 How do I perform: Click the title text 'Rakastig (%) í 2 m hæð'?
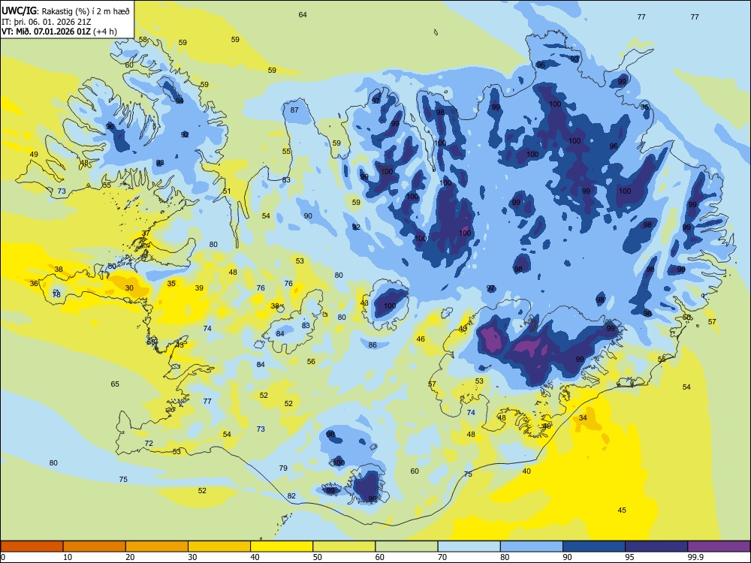86,11
